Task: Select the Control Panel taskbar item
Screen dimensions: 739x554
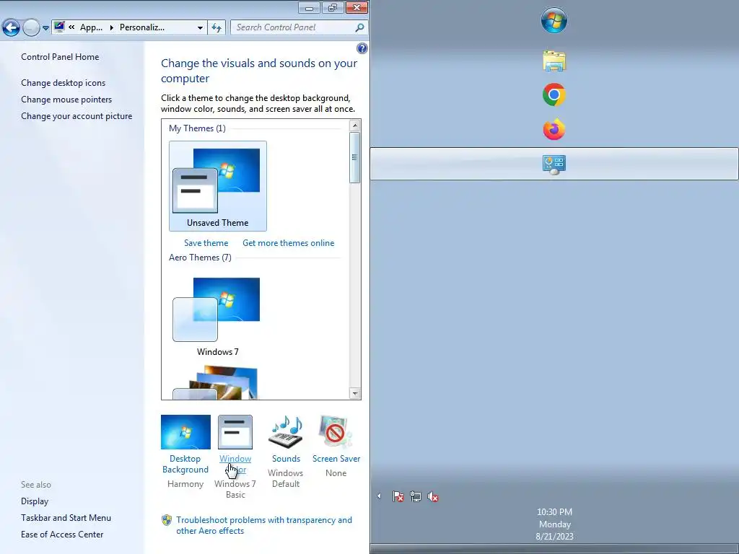Action: click(x=554, y=164)
